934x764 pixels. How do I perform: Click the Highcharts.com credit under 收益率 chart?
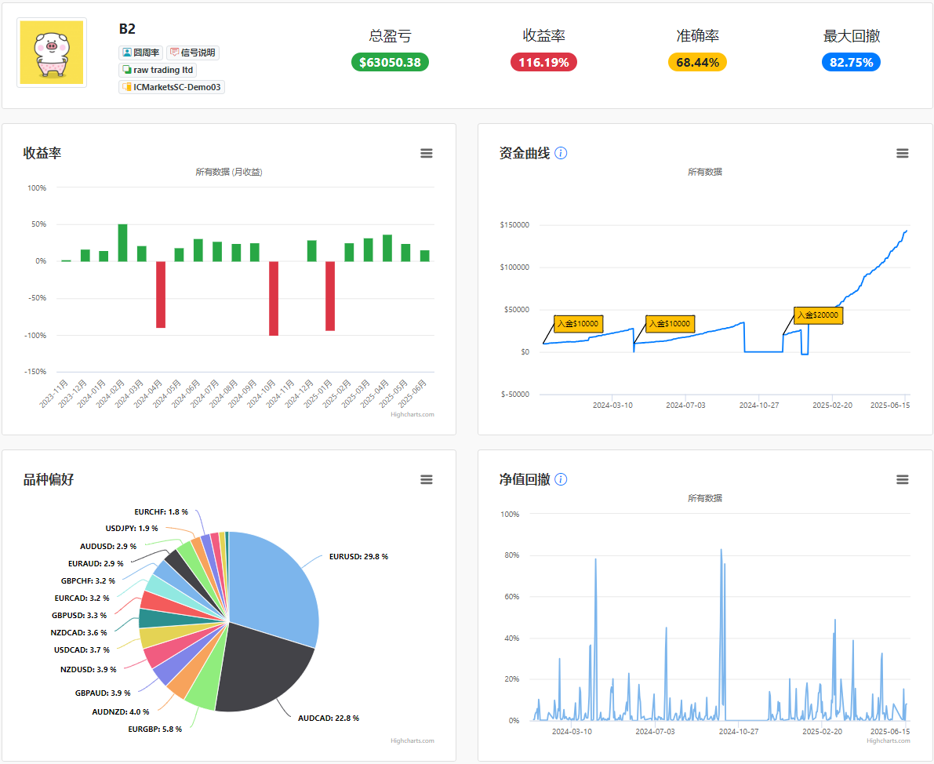(x=412, y=414)
